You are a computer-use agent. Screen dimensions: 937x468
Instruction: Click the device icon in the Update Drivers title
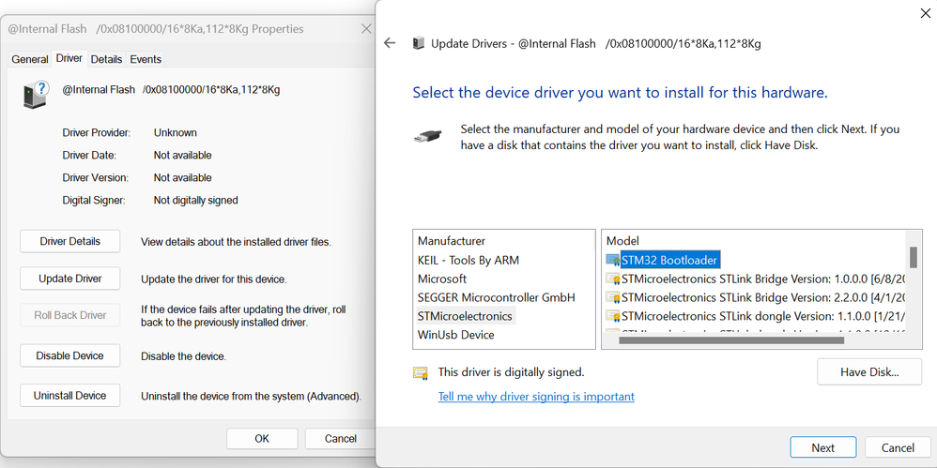419,43
